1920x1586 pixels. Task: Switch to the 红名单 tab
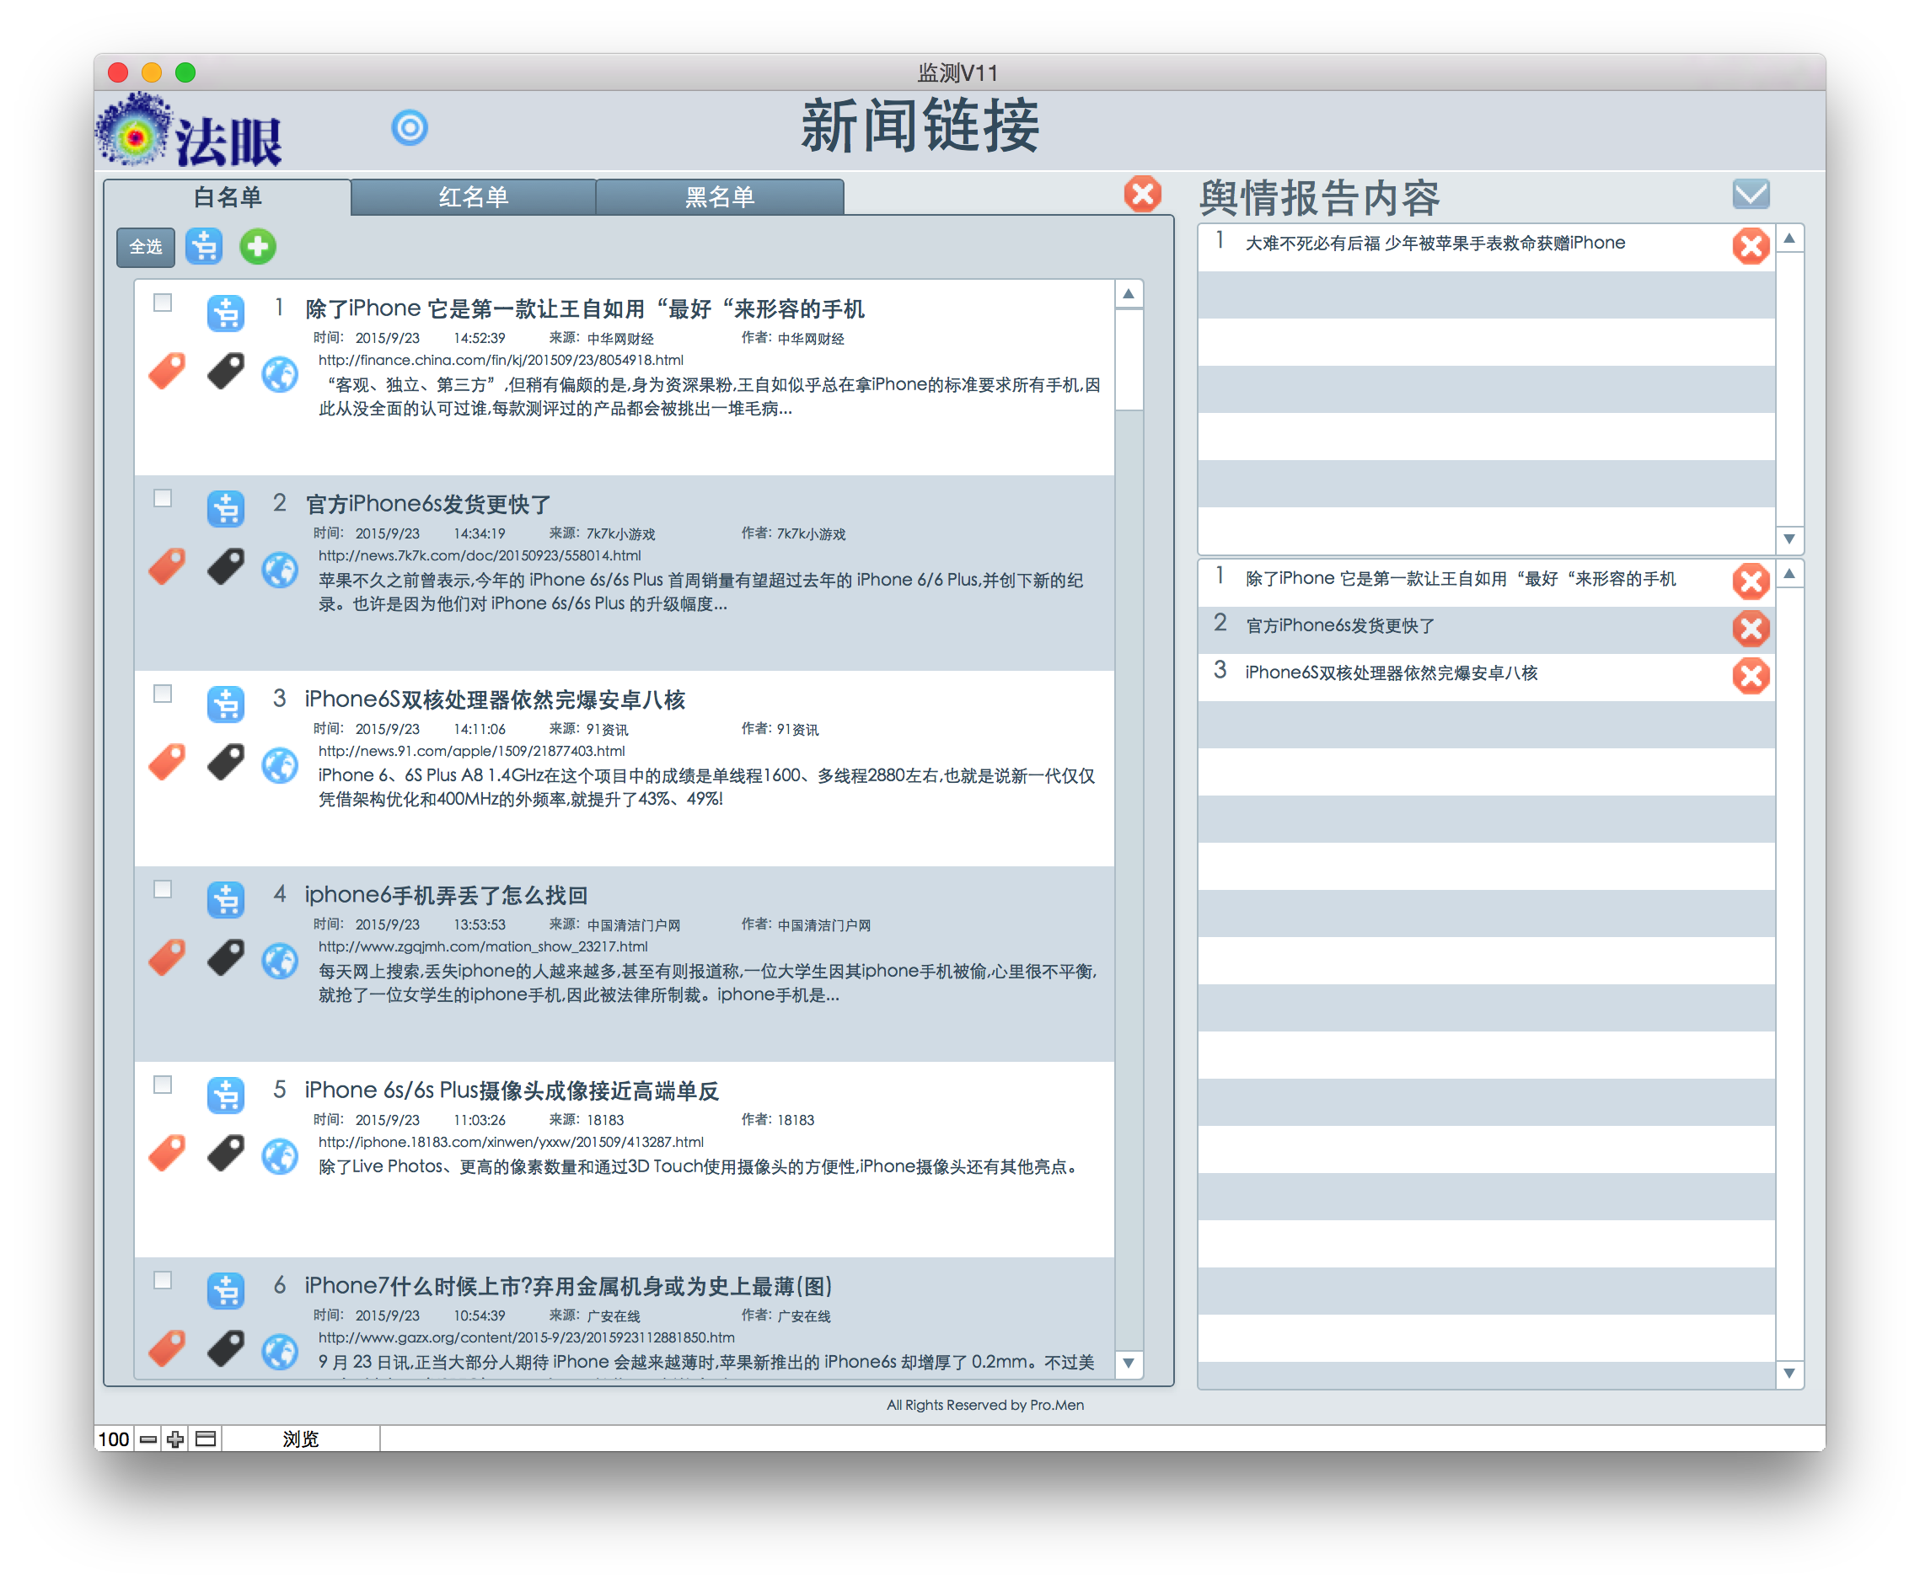pyautogui.click(x=474, y=196)
